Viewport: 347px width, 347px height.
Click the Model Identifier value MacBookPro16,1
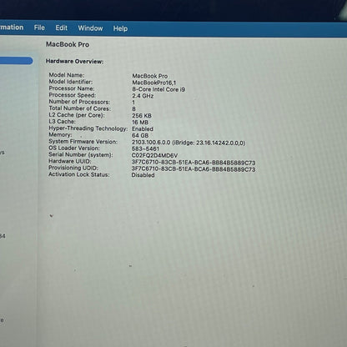tap(154, 83)
